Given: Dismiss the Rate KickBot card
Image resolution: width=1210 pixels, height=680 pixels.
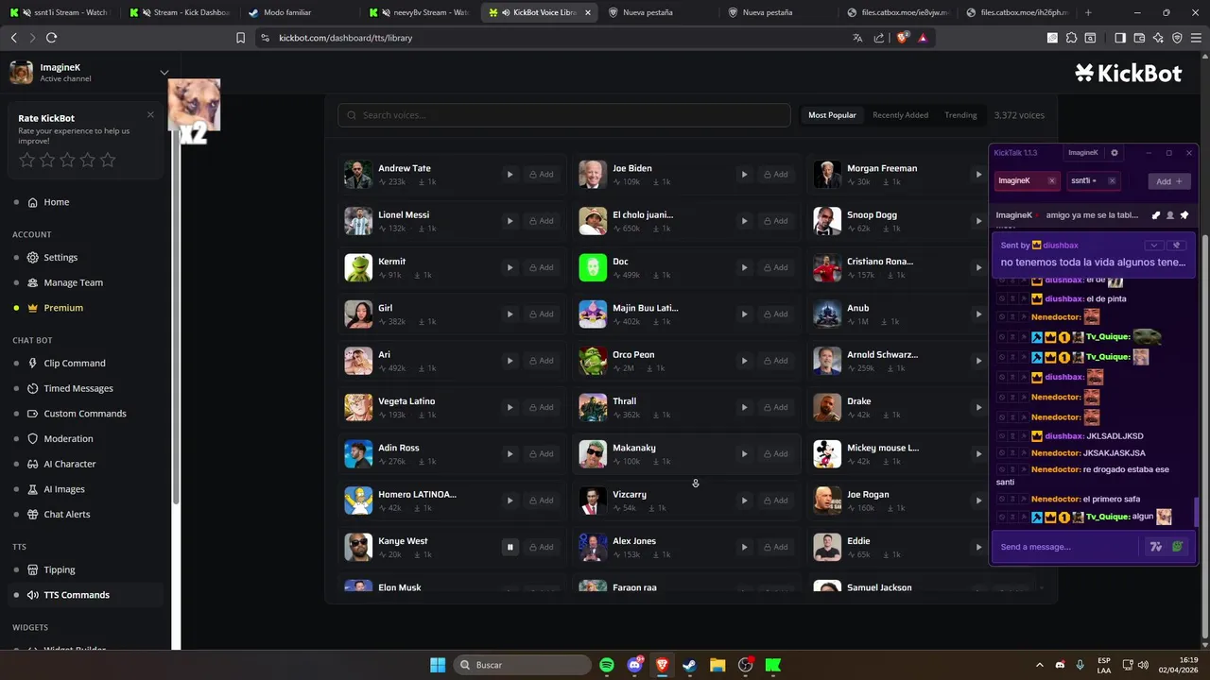Looking at the screenshot, I should click(150, 115).
